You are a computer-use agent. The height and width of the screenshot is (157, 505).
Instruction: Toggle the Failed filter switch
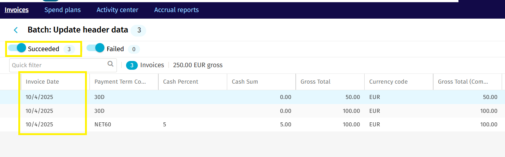coord(95,48)
